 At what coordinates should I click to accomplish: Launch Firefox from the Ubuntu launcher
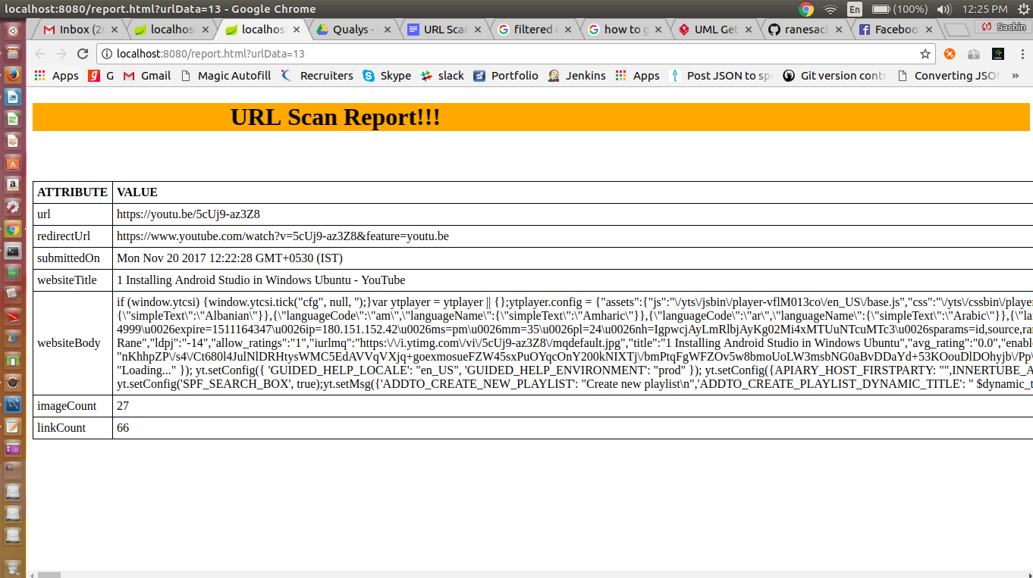13,75
